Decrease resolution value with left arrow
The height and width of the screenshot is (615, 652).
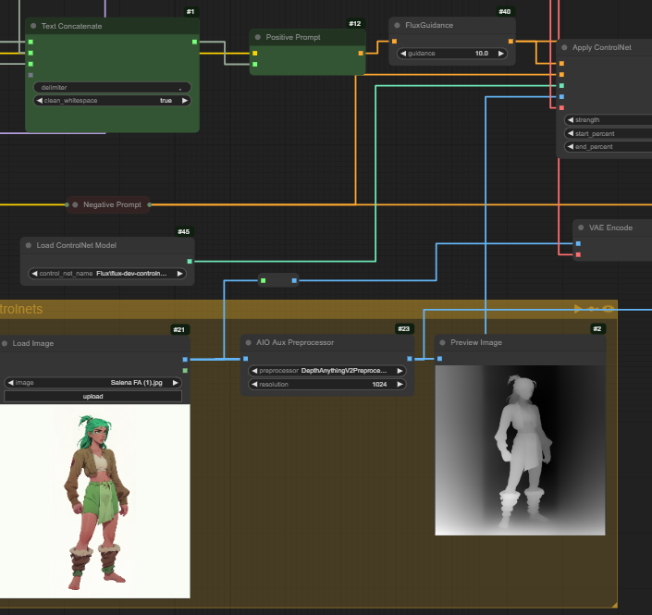click(x=252, y=384)
